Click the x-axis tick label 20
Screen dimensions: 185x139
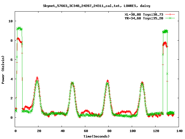click(x=39, y=131)
